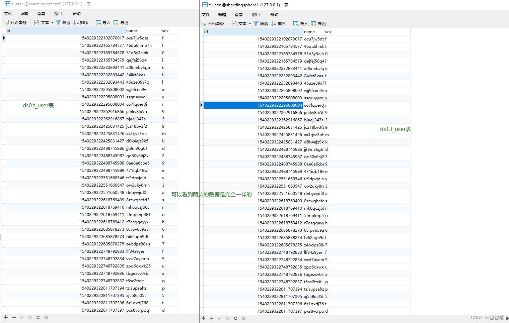The height and width of the screenshot is (323, 509).
Task: Discard changes X icon in shardingsphere1 window
Action: 227,318
